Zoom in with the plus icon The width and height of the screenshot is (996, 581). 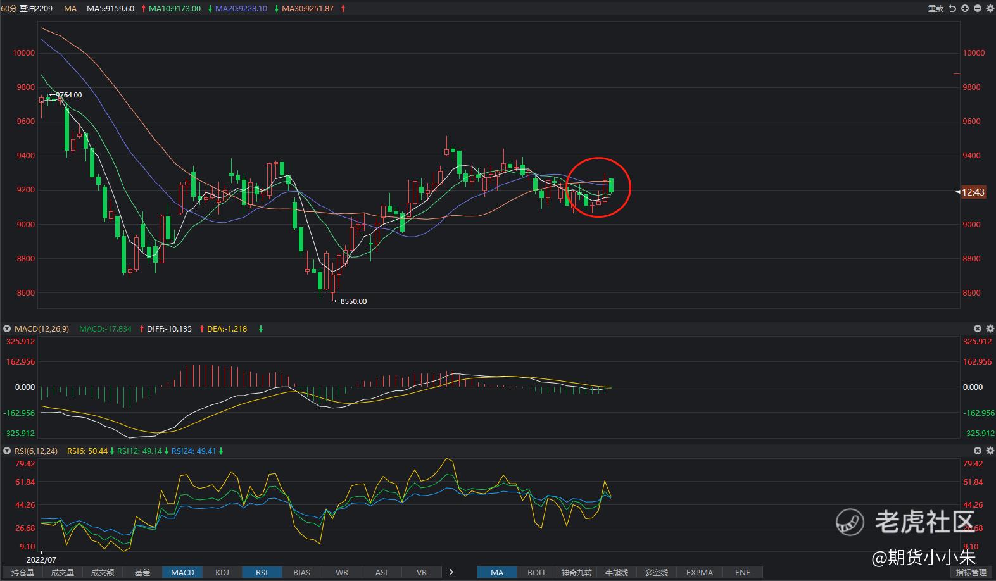click(965, 9)
